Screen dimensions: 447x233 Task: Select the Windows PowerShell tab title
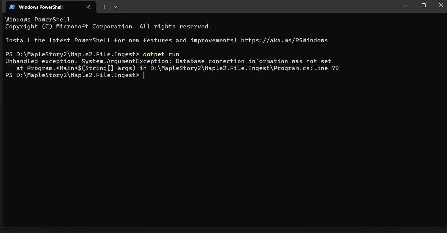(40, 7)
